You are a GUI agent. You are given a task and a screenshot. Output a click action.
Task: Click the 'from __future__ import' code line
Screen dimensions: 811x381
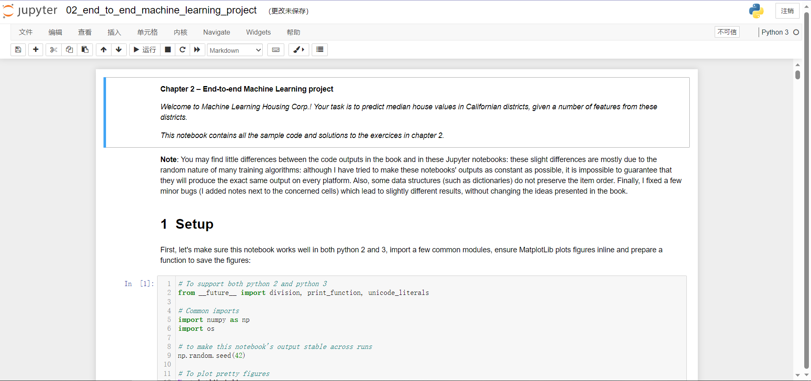[303, 292]
